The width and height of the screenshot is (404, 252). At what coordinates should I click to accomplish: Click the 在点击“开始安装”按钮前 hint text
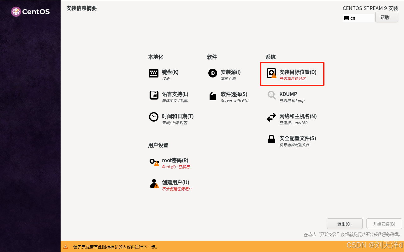(x=352, y=234)
